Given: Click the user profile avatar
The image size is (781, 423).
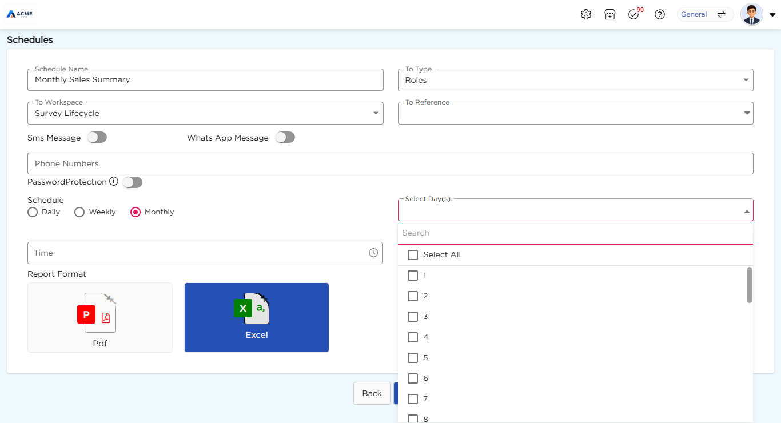Looking at the screenshot, I should [x=751, y=14].
